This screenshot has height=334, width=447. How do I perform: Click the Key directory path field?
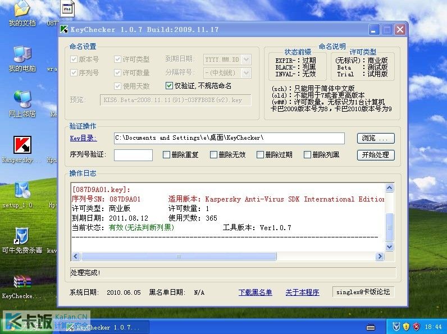[x=229, y=138]
